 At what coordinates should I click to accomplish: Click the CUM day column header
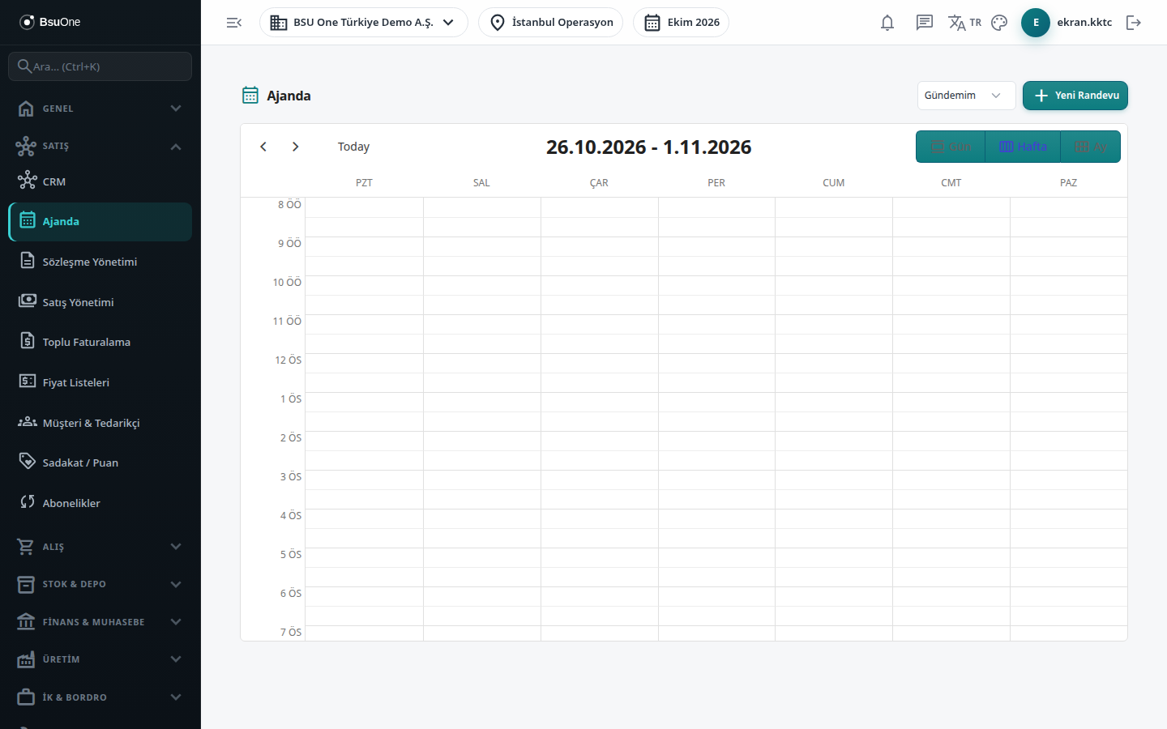(834, 183)
